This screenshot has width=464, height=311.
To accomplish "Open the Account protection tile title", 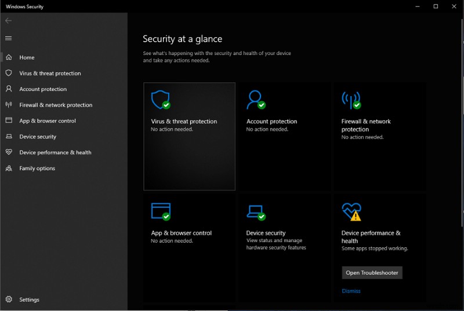I will pos(271,122).
